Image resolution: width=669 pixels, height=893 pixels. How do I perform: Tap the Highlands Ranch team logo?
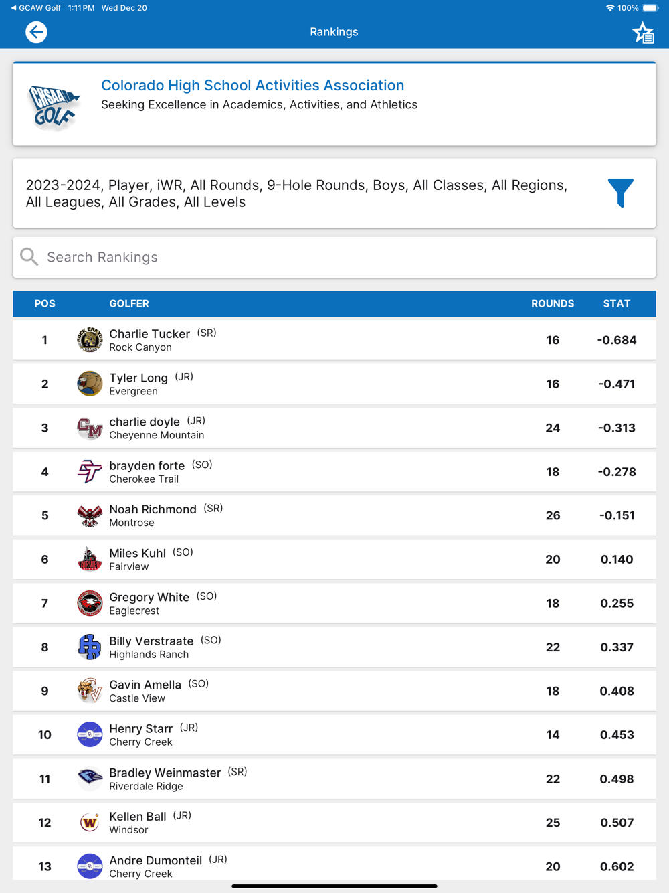pyautogui.click(x=90, y=647)
